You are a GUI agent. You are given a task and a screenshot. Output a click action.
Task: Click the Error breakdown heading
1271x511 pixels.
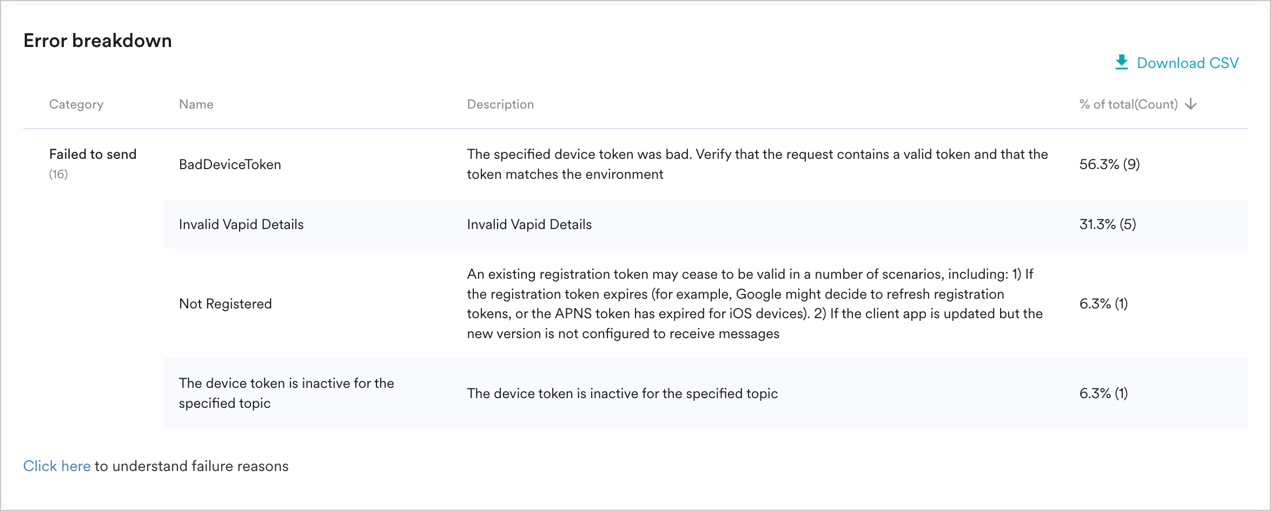coord(97,41)
